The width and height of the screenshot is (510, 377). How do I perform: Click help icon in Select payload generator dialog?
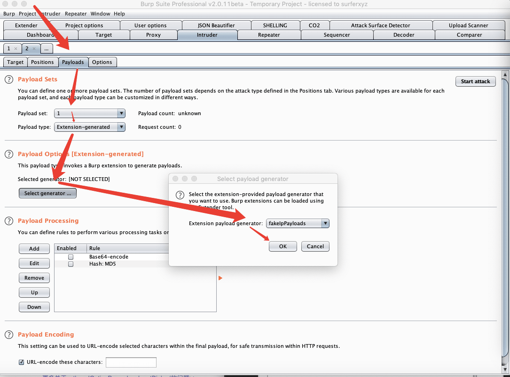pyautogui.click(x=180, y=195)
